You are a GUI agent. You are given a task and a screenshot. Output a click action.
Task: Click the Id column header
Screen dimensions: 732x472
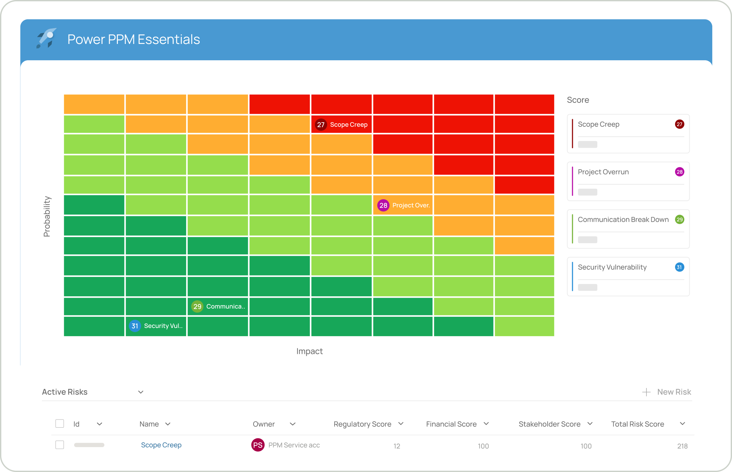click(76, 424)
